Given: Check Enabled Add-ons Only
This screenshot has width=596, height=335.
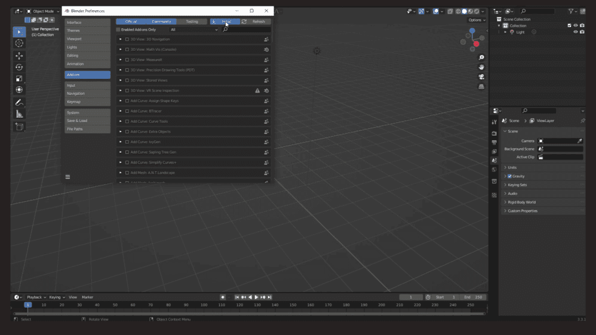Looking at the screenshot, I should (x=118, y=30).
